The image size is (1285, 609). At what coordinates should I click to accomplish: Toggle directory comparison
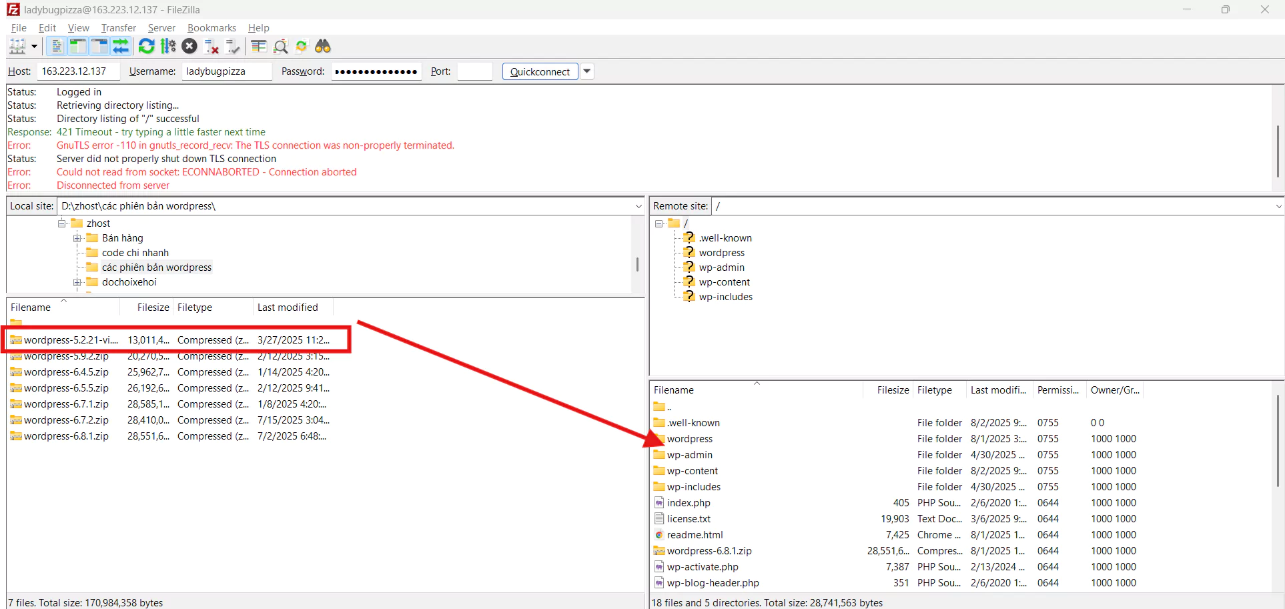(280, 46)
